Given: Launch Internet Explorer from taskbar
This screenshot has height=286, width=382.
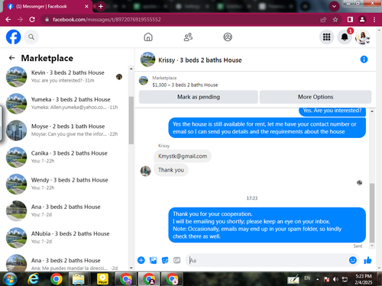Looking at the screenshot, I should [33, 279].
